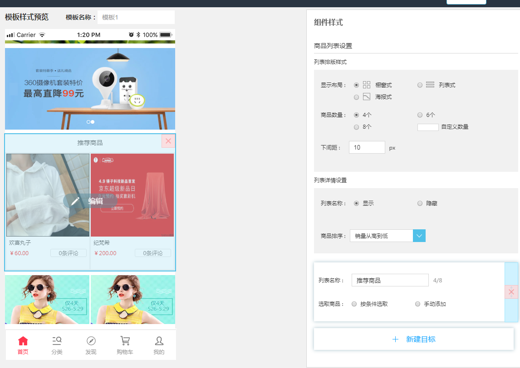Set product count to 6个
The height and width of the screenshot is (368, 520).
pos(420,115)
